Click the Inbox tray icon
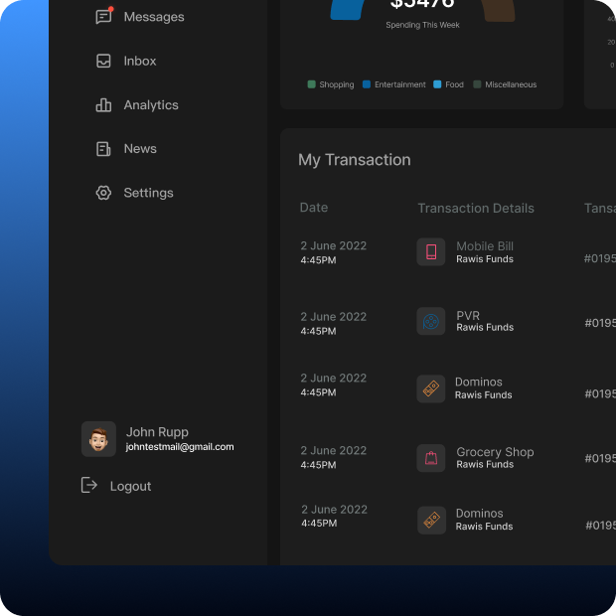Screen dimensions: 616x616 pyautogui.click(x=103, y=61)
